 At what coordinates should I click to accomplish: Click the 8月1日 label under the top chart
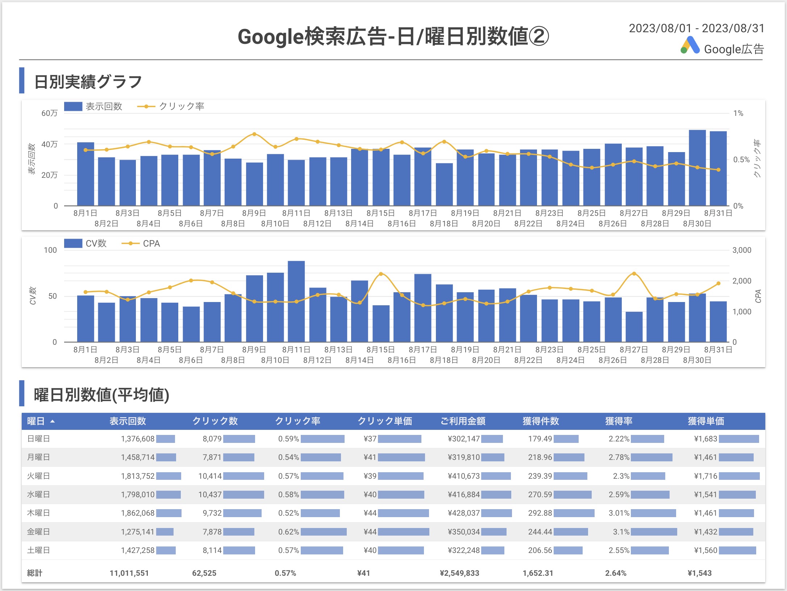point(85,213)
